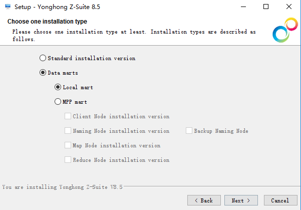Tick the Backup Naming Node checkbox

tap(189, 131)
